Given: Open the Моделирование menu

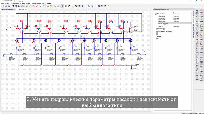Looking at the screenshot, I should point(36,3).
